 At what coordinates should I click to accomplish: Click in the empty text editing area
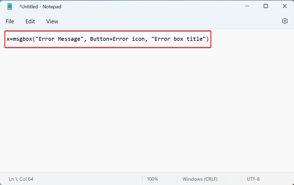134,107
